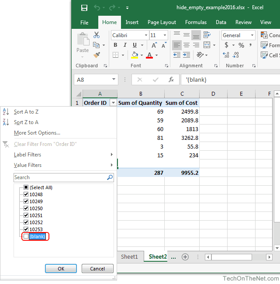This screenshot has width=280, height=284.
Task: Click Cancel in filter menu
Action: pos(97,268)
